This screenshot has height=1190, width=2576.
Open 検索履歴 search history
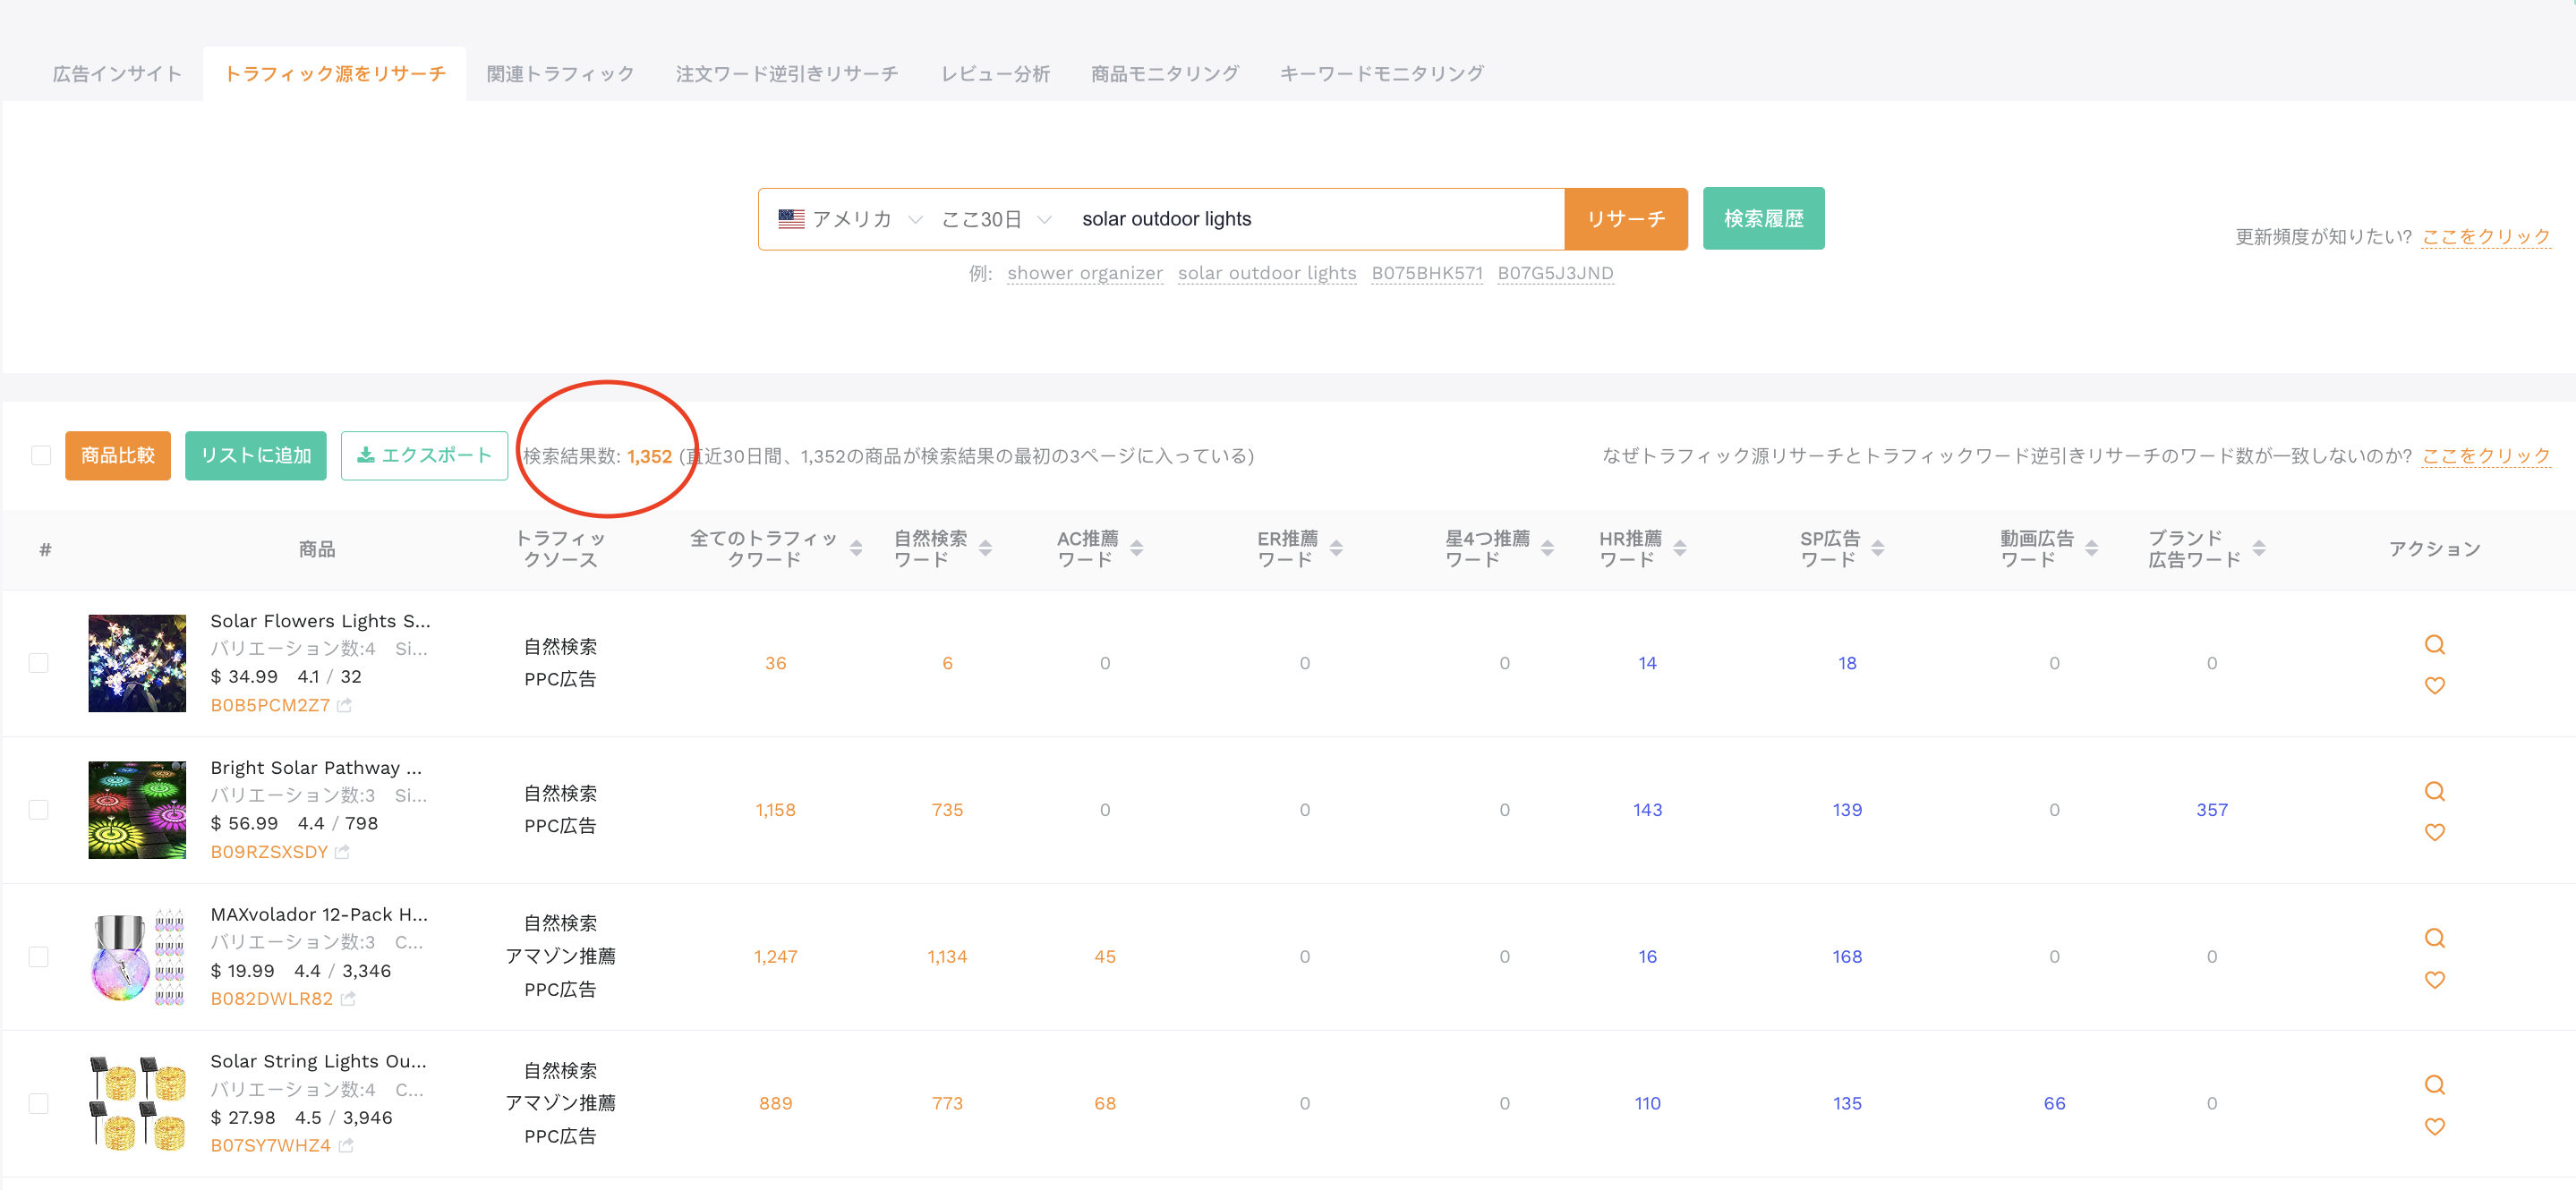tap(1763, 219)
